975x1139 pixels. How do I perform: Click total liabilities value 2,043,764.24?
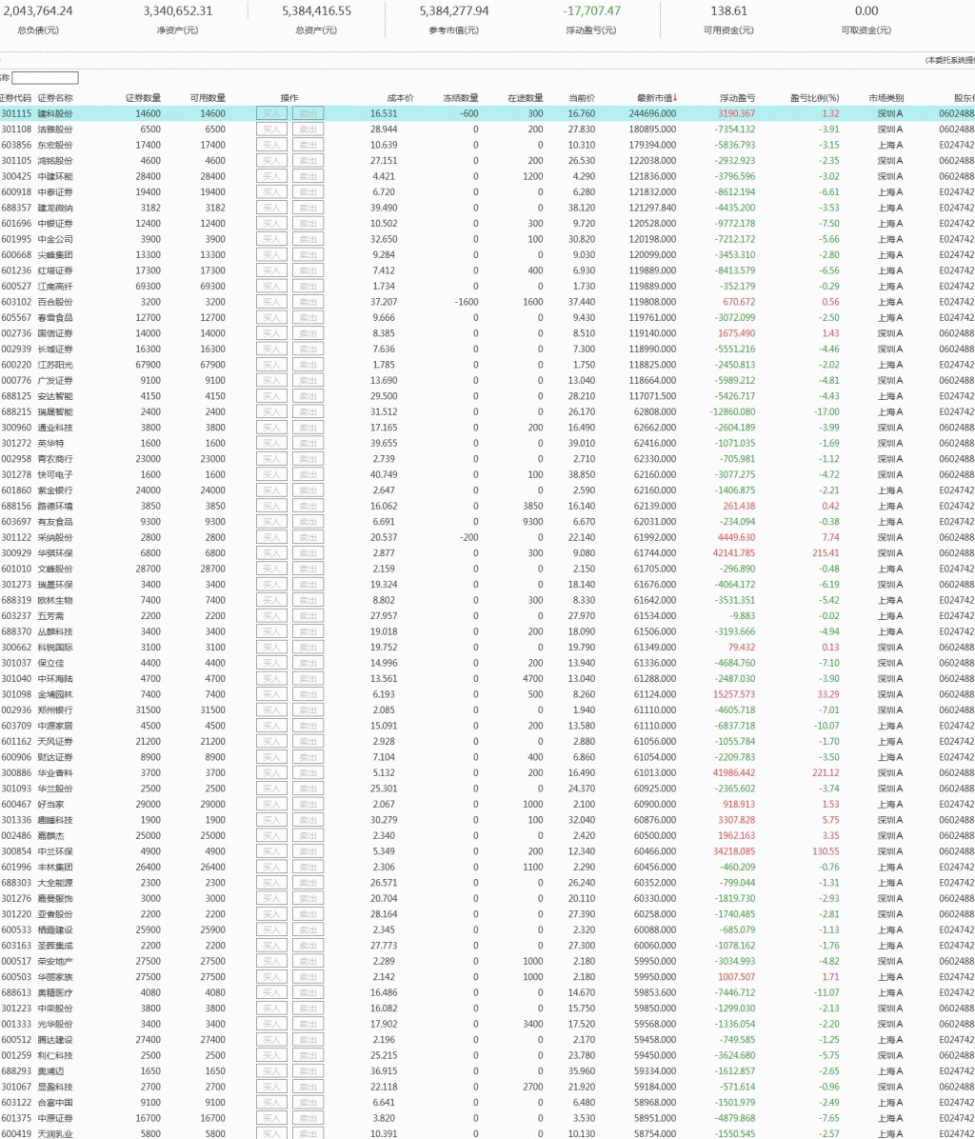(x=38, y=10)
